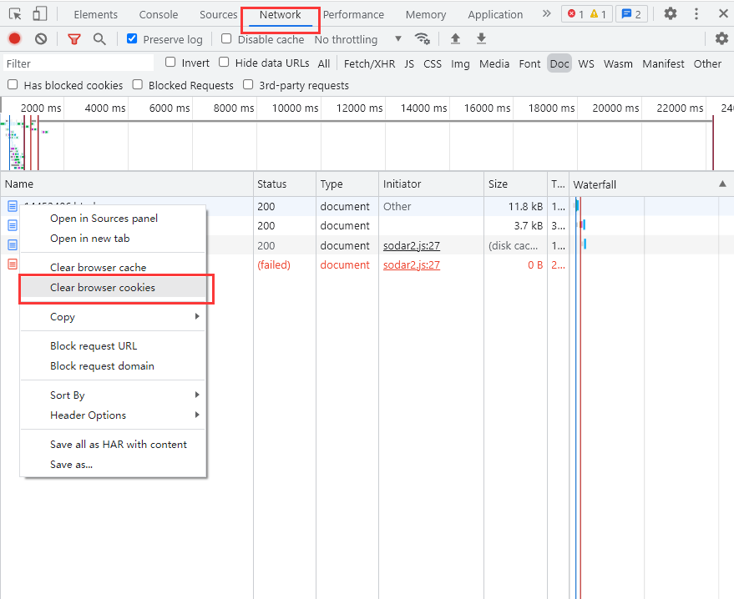Select the Fetch/XHR filter button
The image size is (734, 599).
pos(369,63)
